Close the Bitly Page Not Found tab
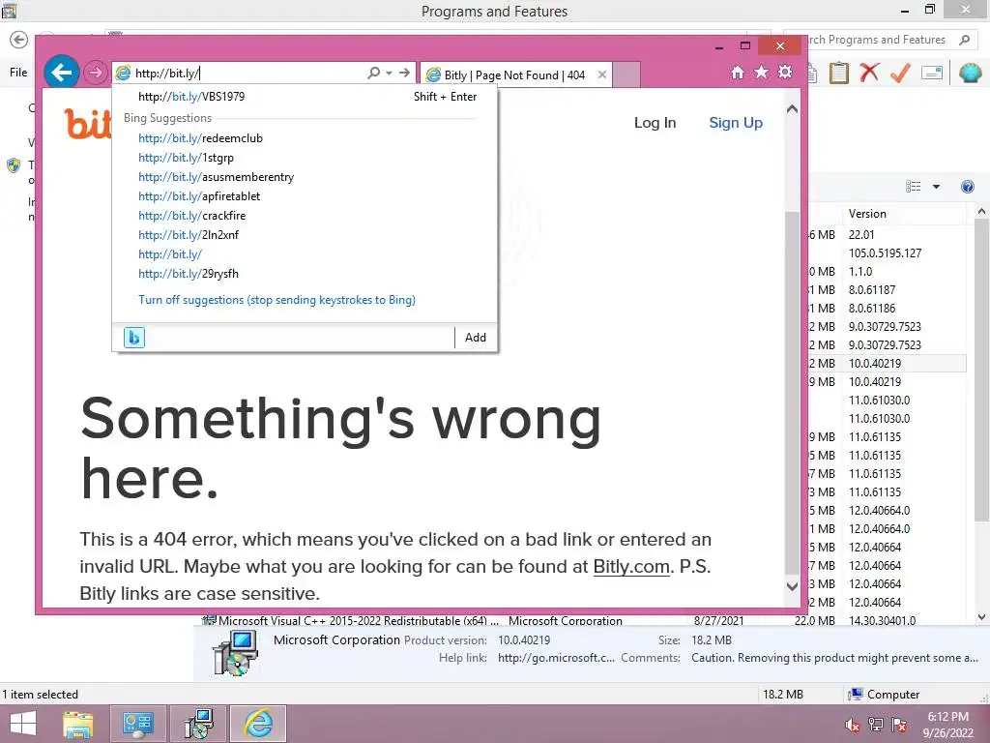990x743 pixels. coord(602,74)
